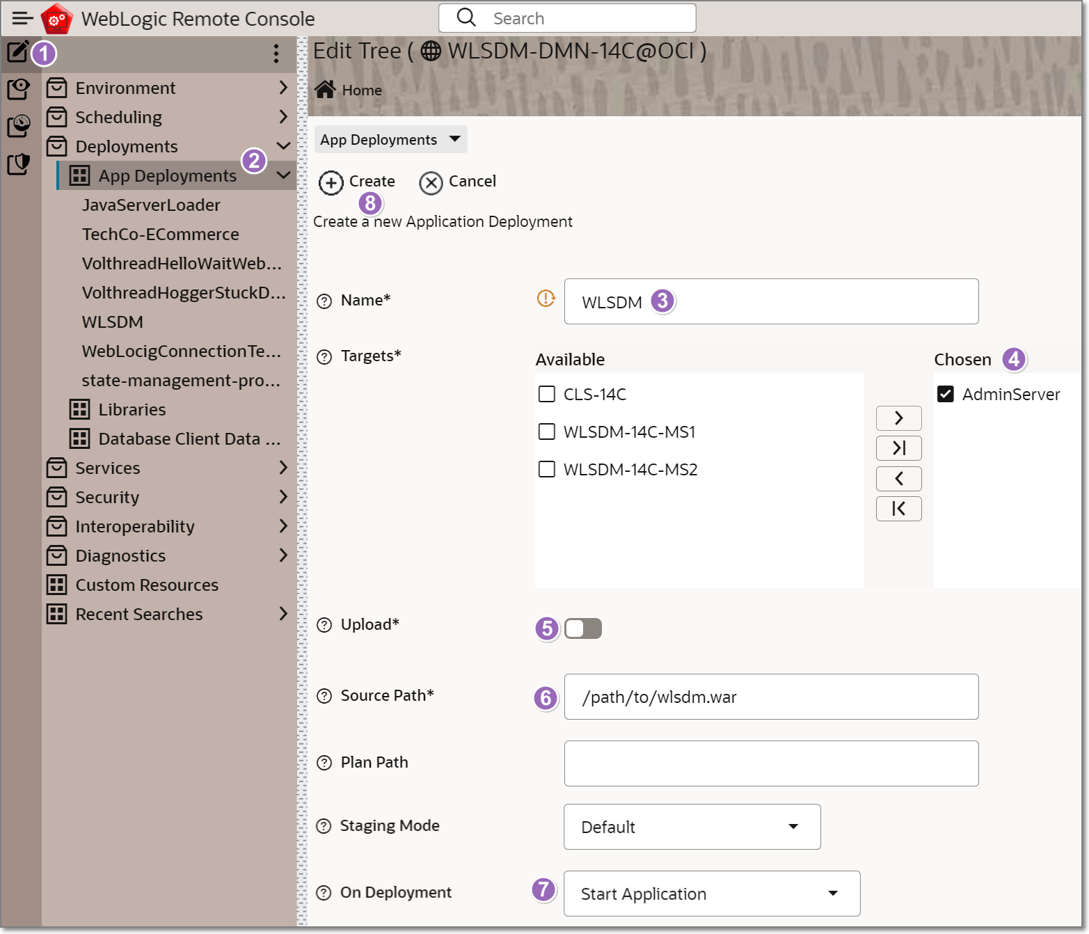1089x934 pixels.
Task: Open the Monitoring Tree icon
Action: coord(18,126)
